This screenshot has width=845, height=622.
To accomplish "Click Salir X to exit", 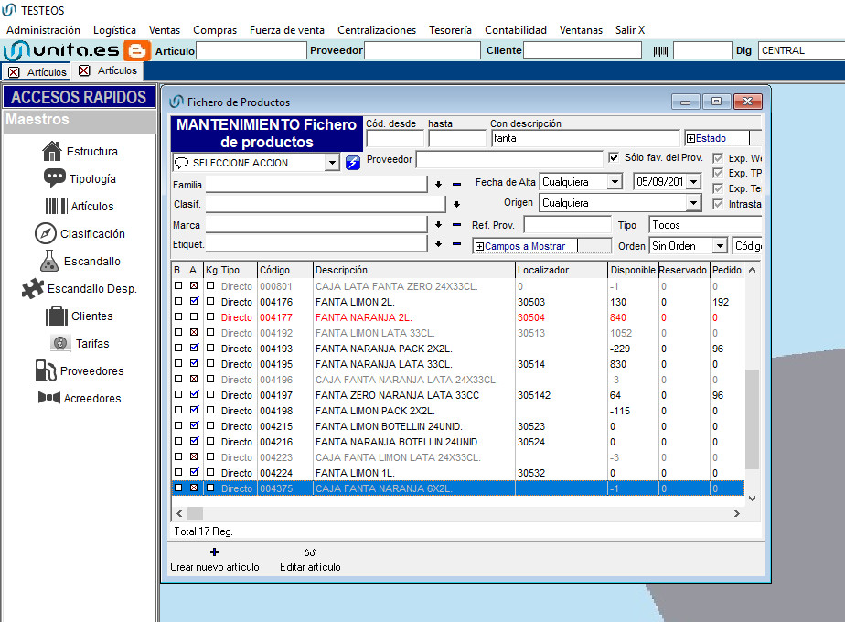I will pyautogui.click(x=629, y=30).
